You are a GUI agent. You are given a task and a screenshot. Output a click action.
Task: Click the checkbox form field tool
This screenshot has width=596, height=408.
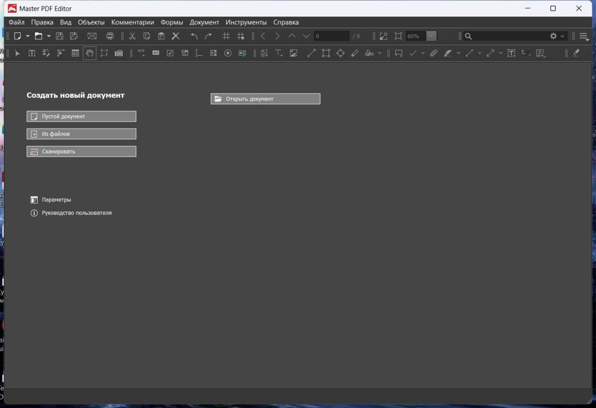pyautogui.click(x=170, y=53)
